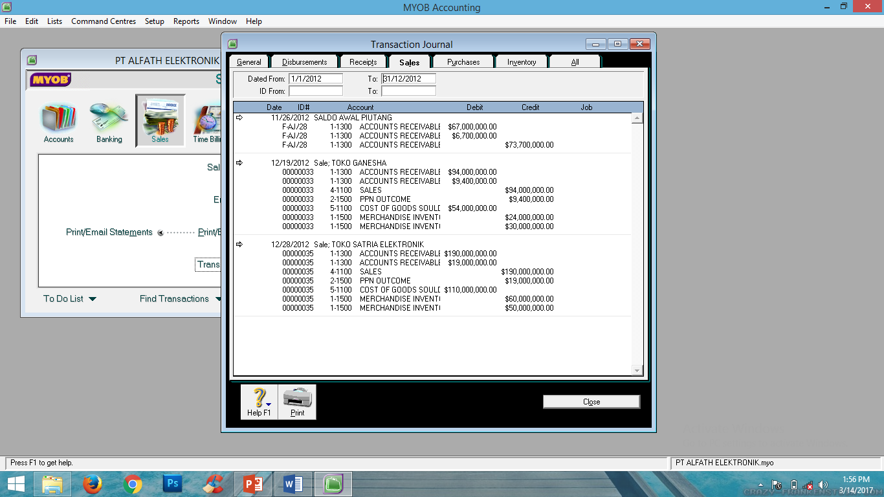The image size is (884, 497).
Task: Click the network icon in system tray
Action: [x=808, y=485]
